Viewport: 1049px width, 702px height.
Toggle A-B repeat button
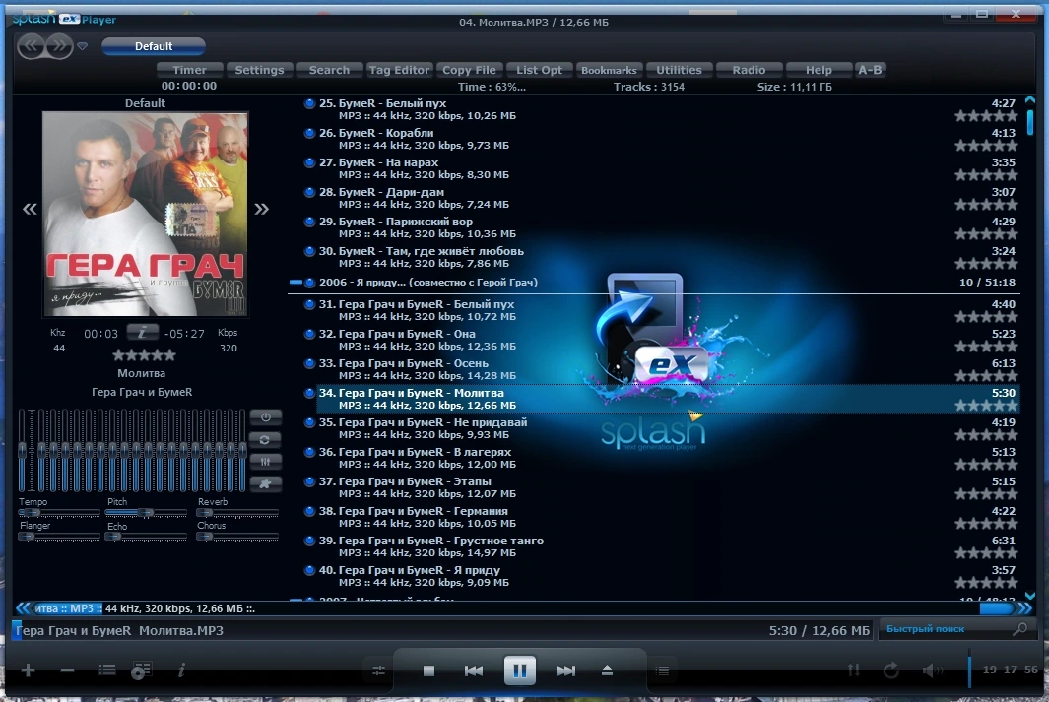tap(870, 70)
